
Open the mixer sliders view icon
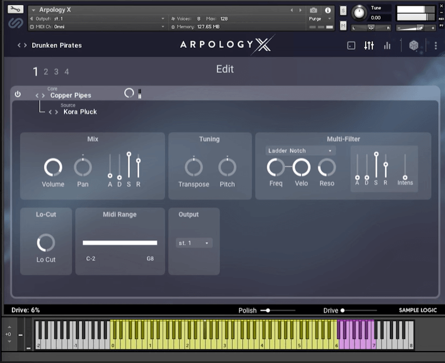pyautogui.click(x=369, y=45)
